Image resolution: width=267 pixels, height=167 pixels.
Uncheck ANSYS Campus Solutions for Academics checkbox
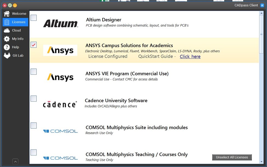pyautogui.click(x=33, y=45)
